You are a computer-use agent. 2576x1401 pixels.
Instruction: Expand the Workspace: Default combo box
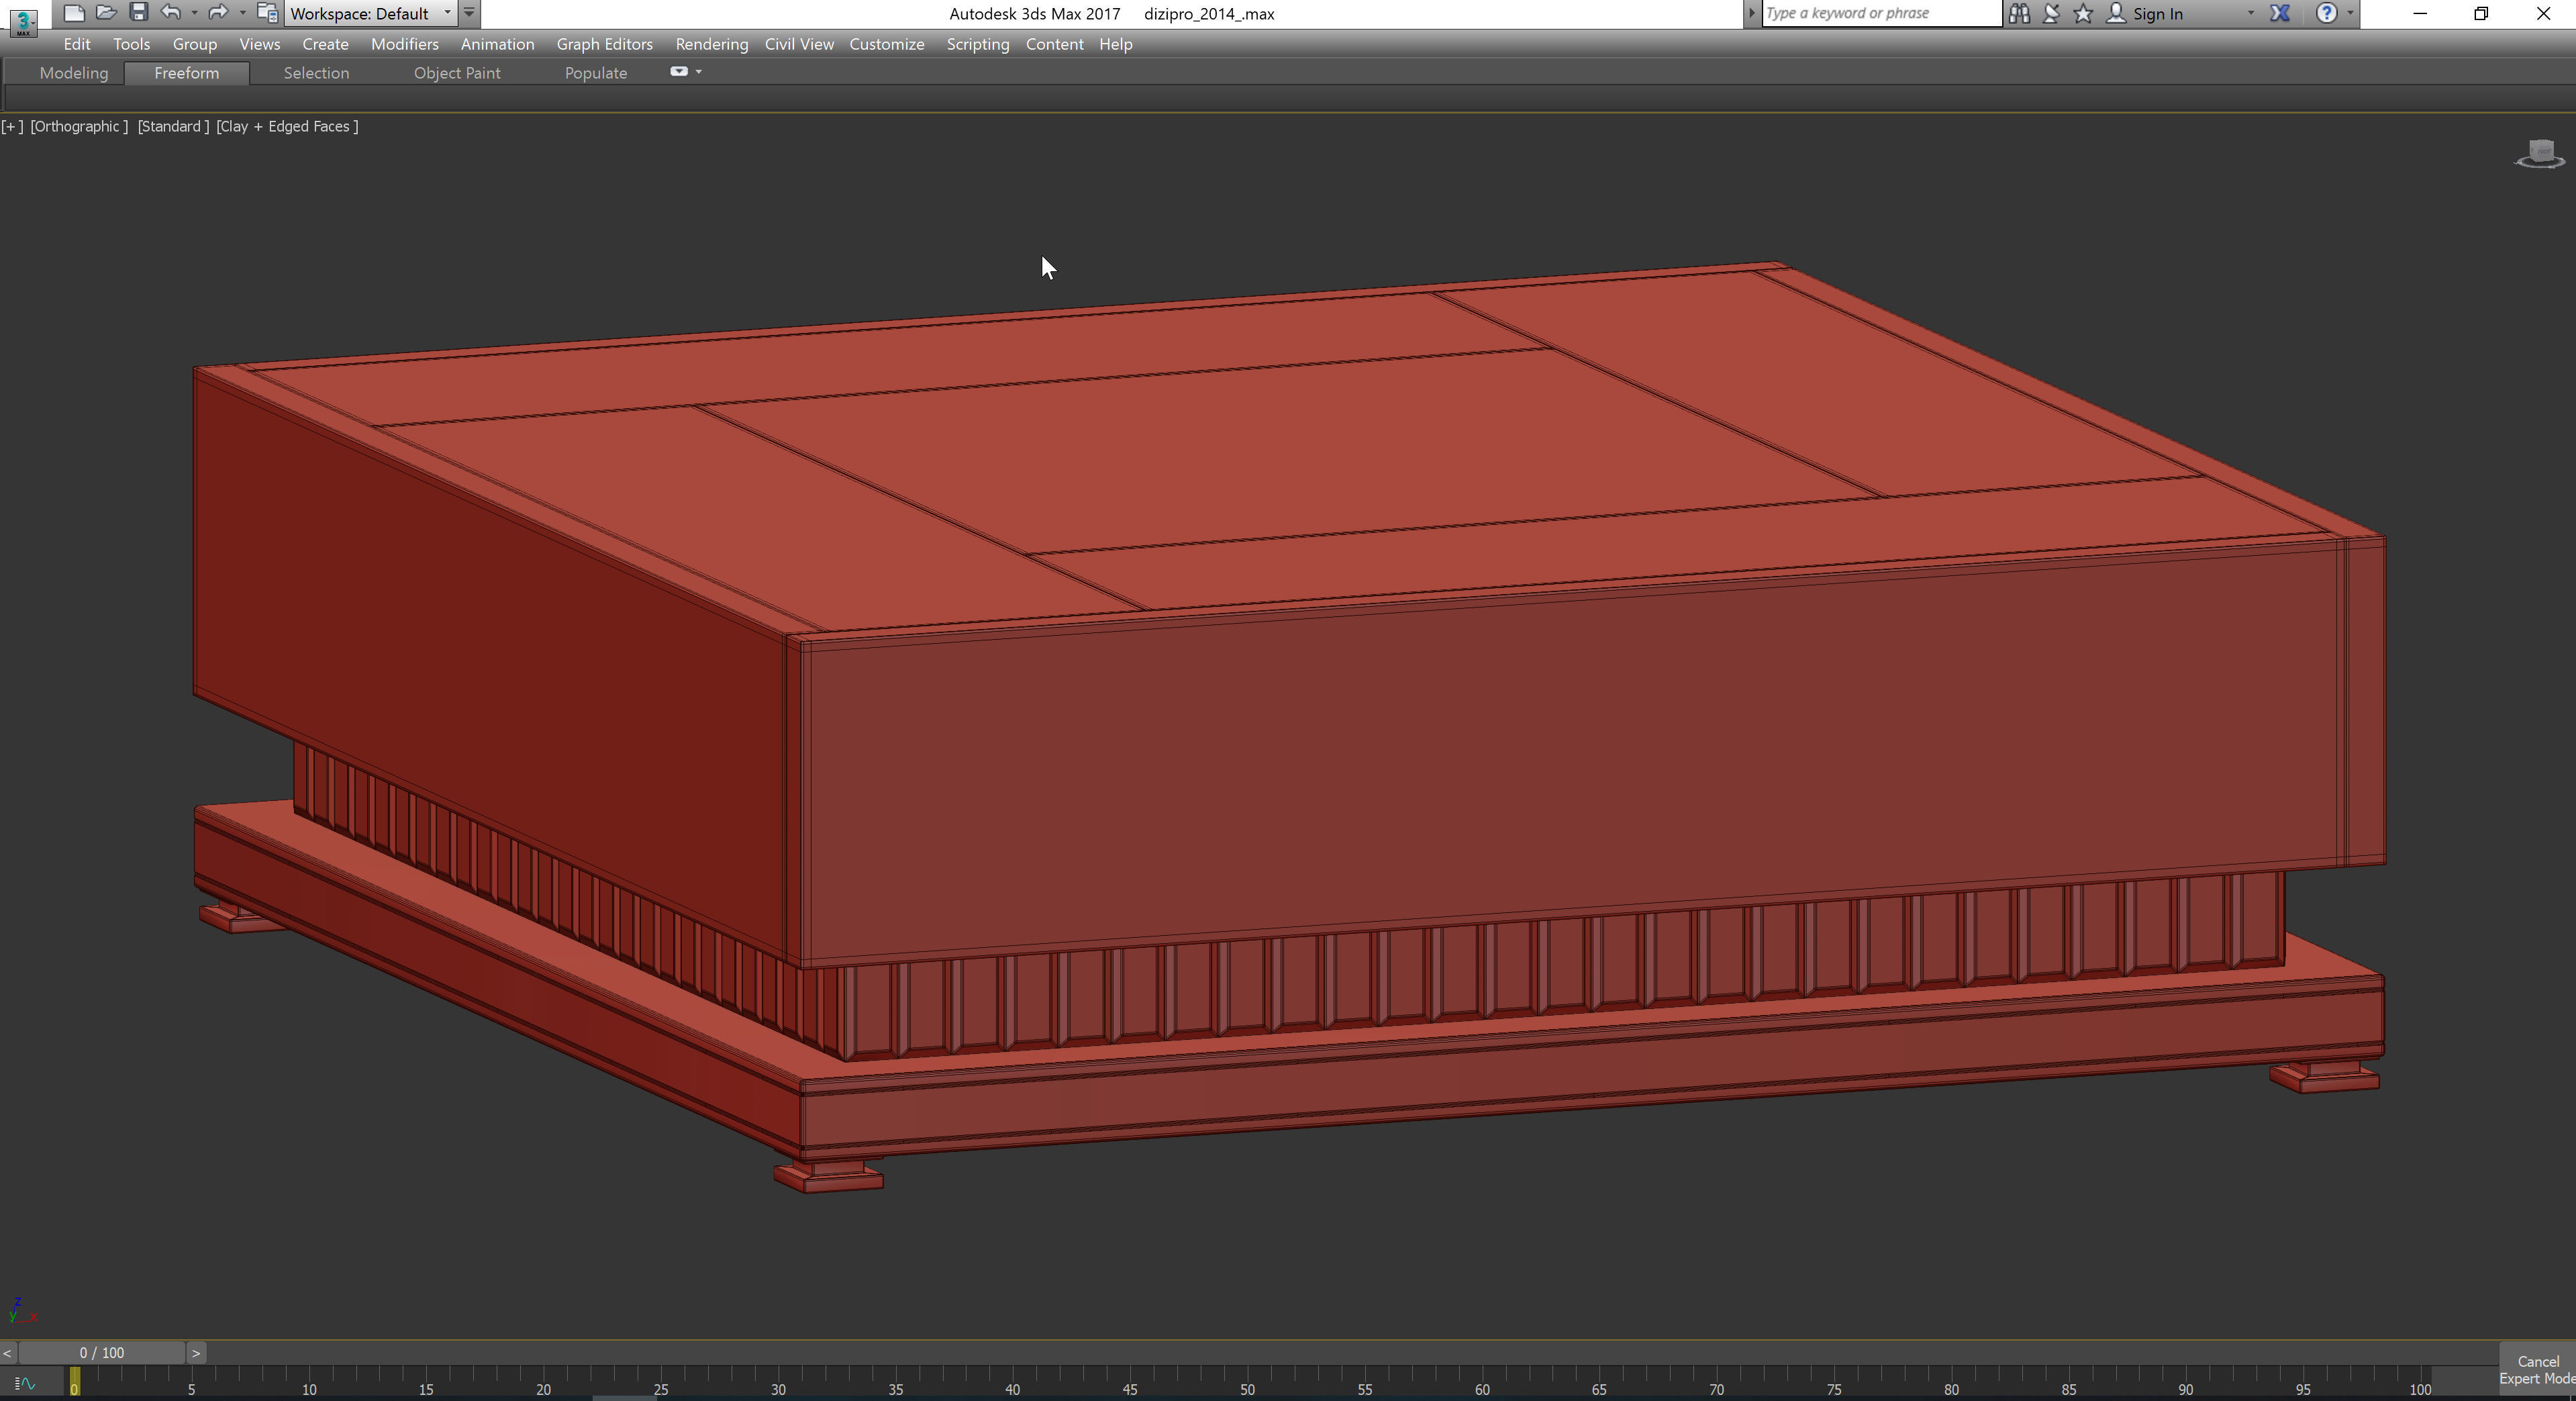[x=371, y=13]
